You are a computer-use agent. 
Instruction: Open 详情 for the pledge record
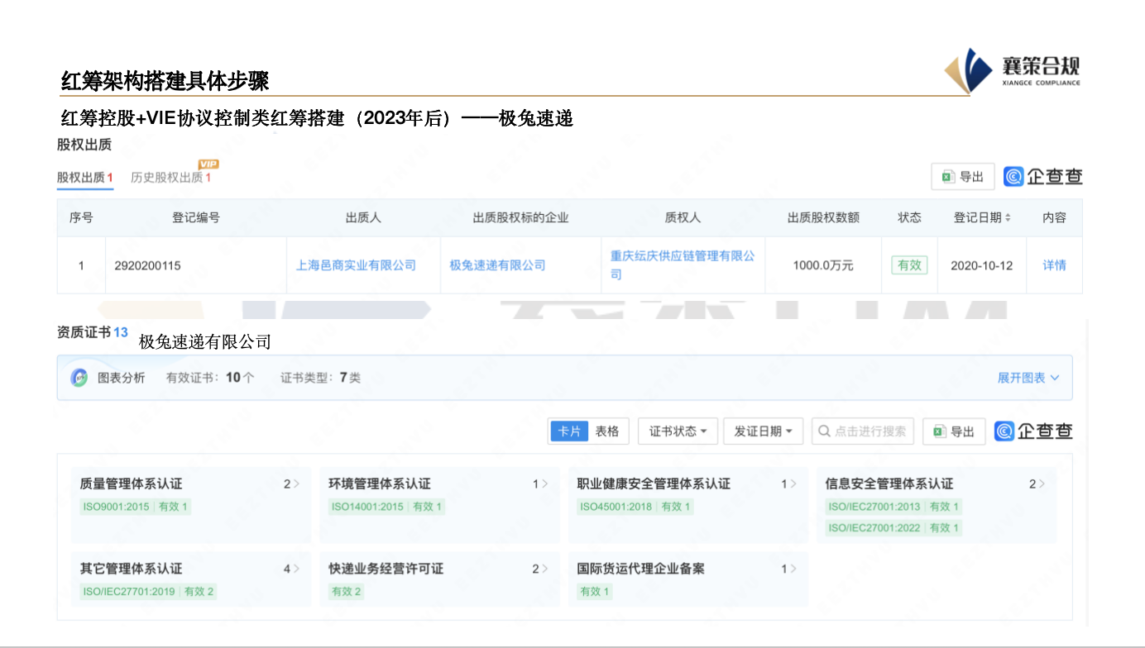[x=1054, y=264]
